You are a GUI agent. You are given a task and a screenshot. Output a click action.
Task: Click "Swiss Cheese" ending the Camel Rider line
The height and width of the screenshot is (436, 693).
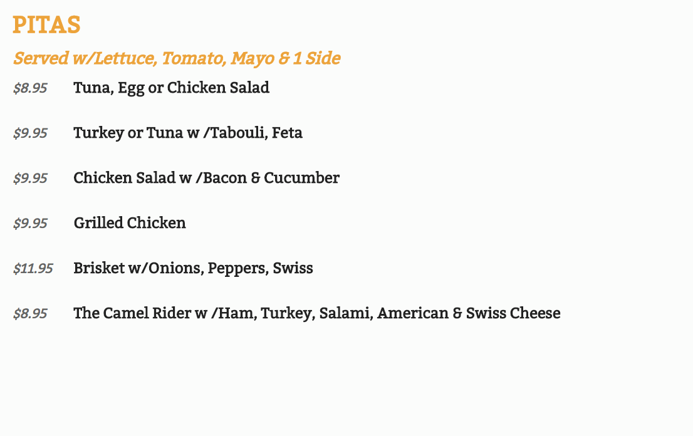tap(513, 313)
